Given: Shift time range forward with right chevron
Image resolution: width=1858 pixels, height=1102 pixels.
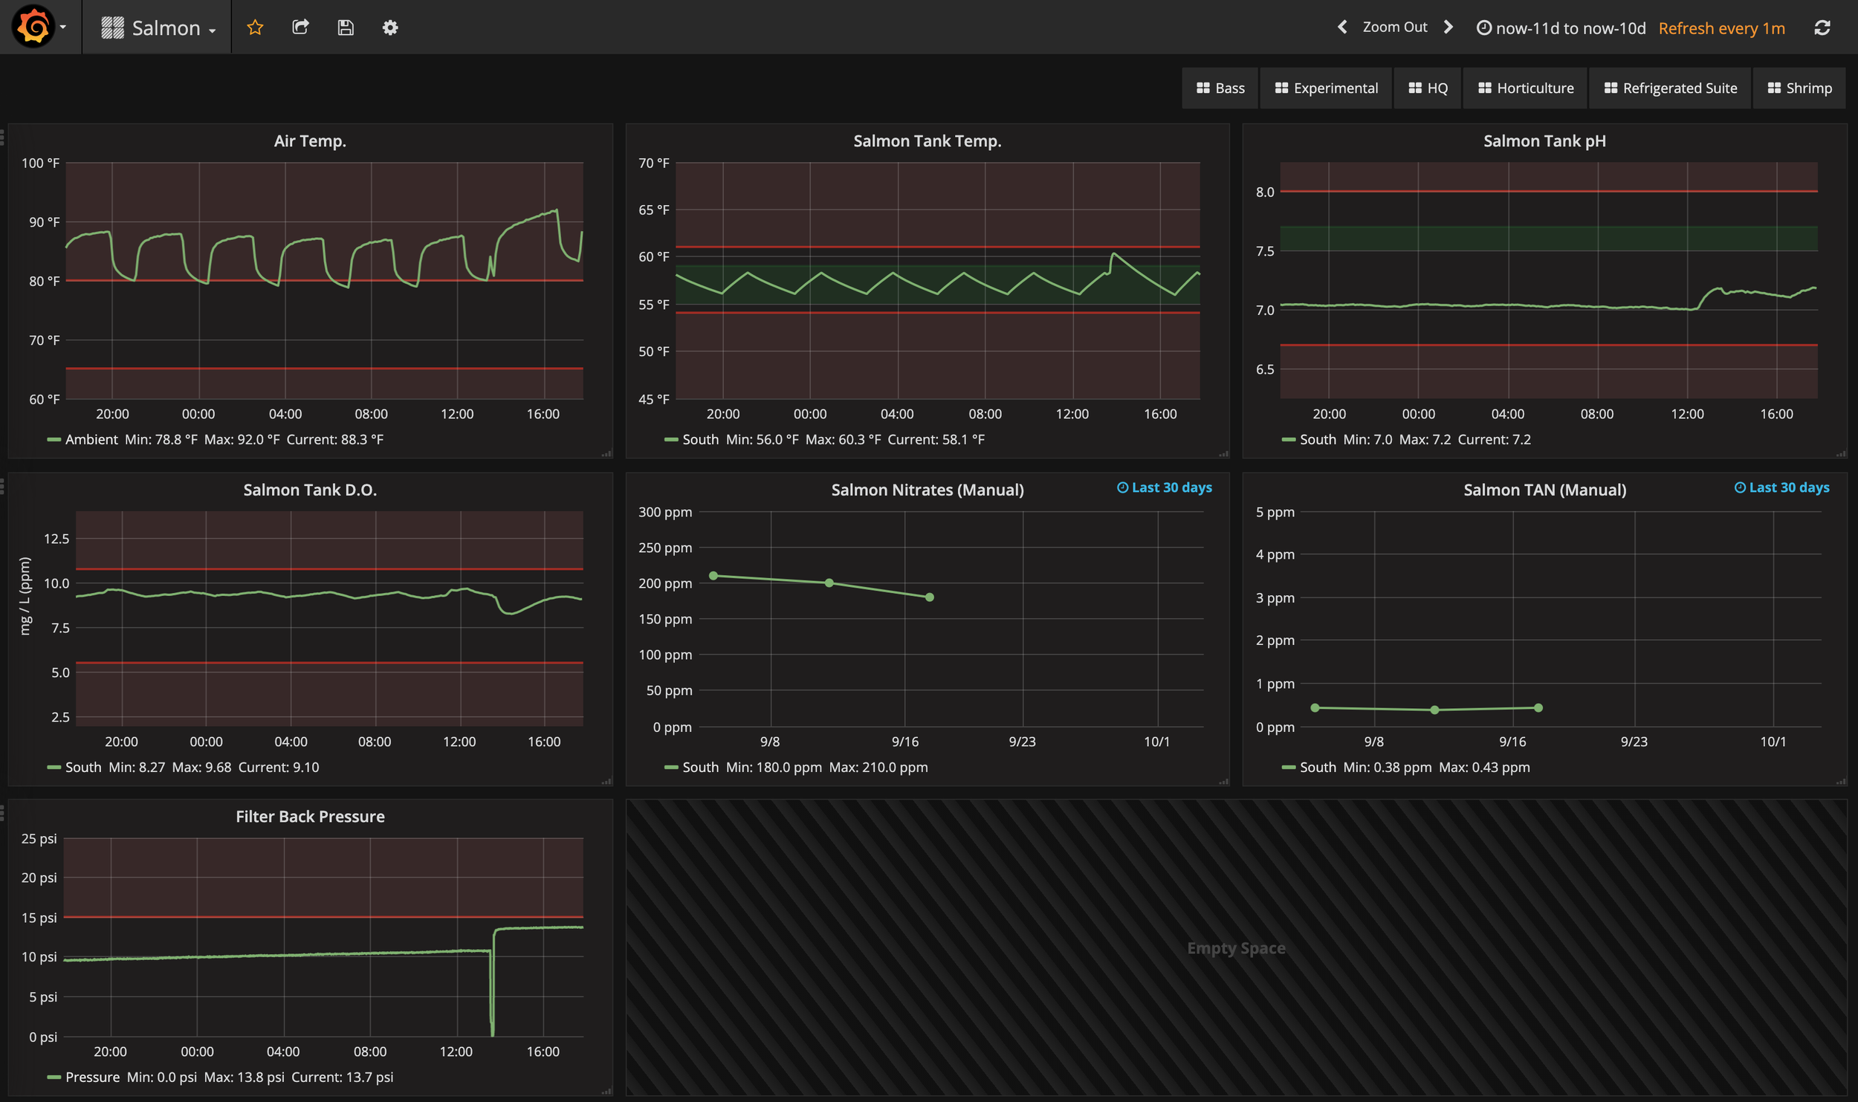Looking at the screenshot, I should (x=1448, y=27).
